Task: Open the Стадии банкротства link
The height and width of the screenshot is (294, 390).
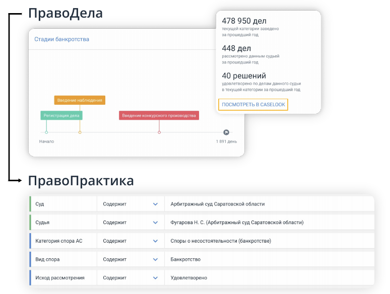Action: tap(61, 39)
